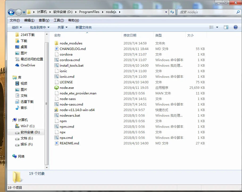Open the 文件(F) menu
This screenshot has width=242, height=192.
tap(15, 20)
